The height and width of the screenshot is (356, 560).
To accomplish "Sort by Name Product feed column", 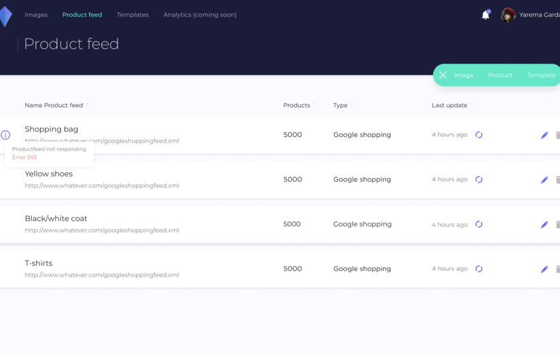I will pos(54,105).
